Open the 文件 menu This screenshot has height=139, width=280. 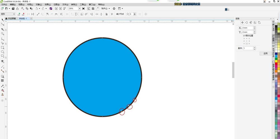(4, 4)
